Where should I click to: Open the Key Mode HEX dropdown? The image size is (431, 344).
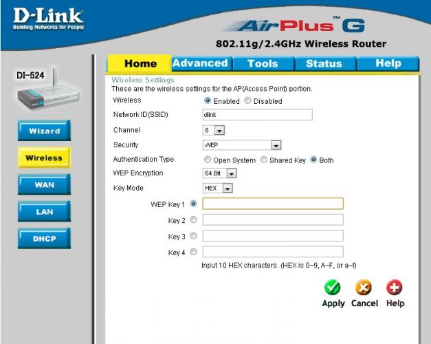pos(217,189)
